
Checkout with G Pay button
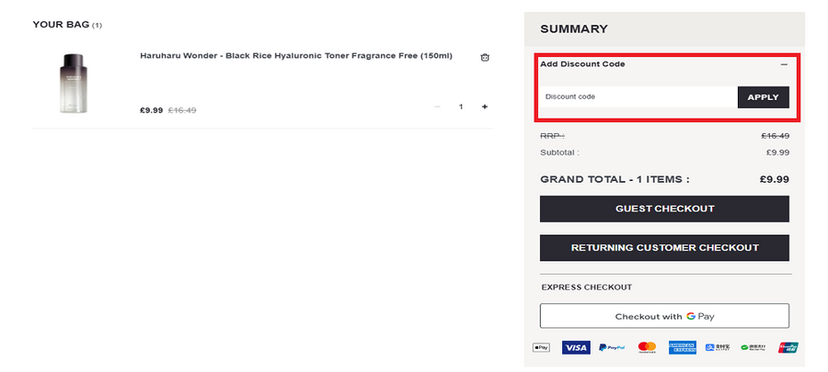point(664,316)
